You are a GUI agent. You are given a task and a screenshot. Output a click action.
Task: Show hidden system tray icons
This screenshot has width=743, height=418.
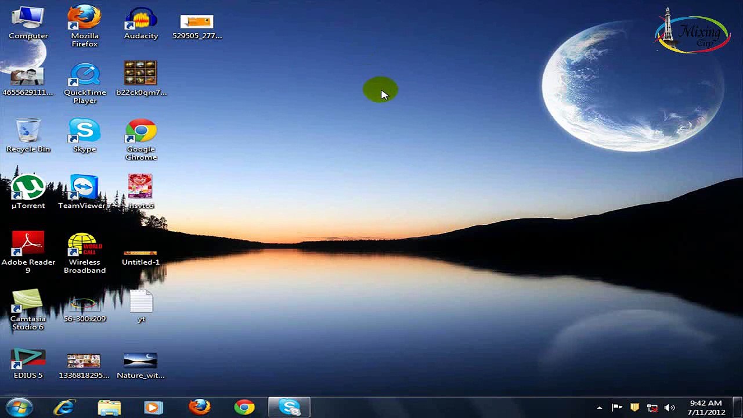[x=600, y=408]
